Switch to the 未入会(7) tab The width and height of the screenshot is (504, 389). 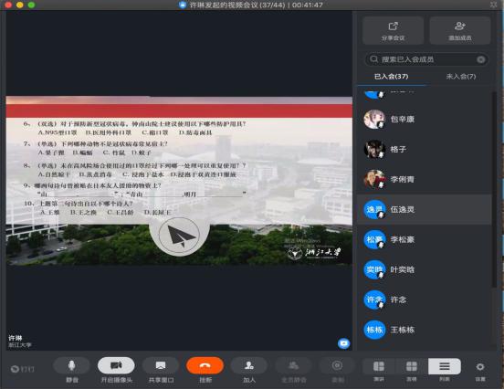(461, 77)
